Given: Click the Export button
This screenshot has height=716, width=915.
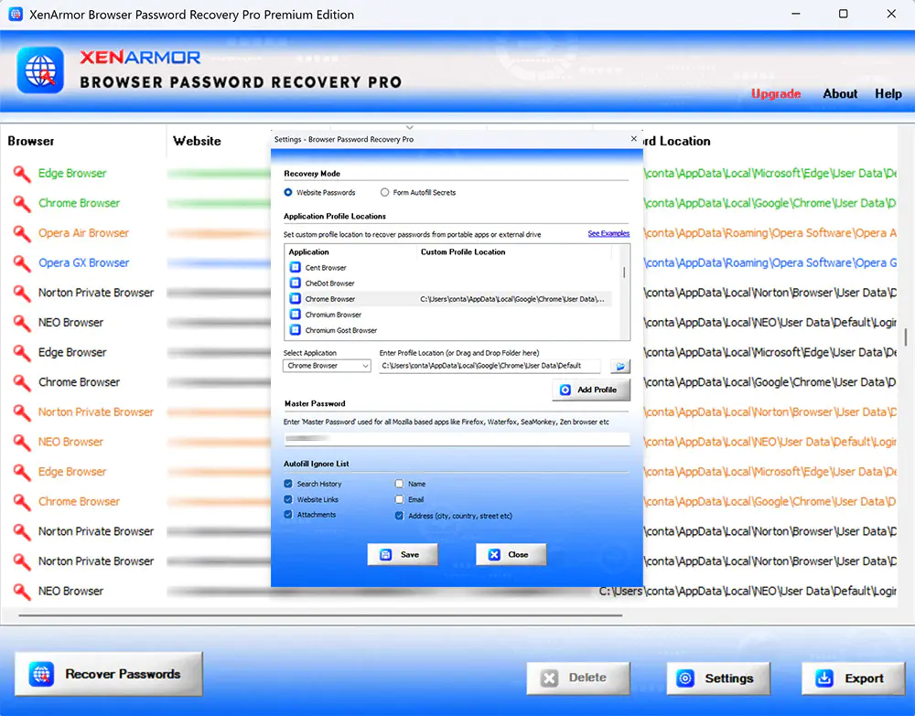Looking at the screenshot, I should coord(853,679).
